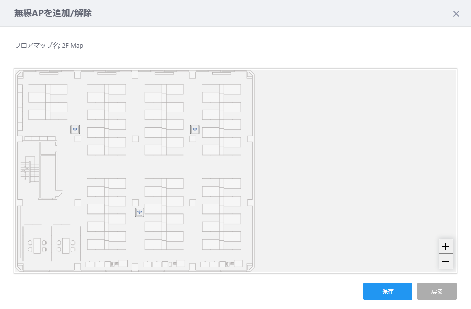Viewport: 471px width, 309px height.
Task: Click the 無線APを追加/解除 dialog title
Action: (x=53, y=13)
